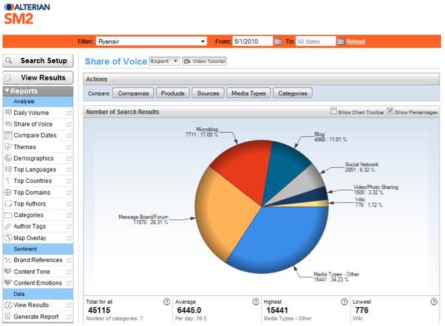Click the View Results pop-out icon under Data
The height and width of the screenshot is (326, 445).
69,305
